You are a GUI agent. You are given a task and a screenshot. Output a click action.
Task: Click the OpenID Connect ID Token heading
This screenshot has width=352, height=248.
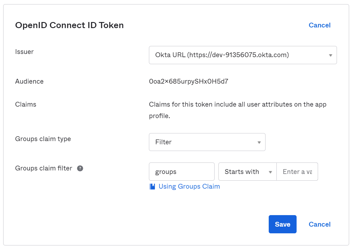pos(70,25)
